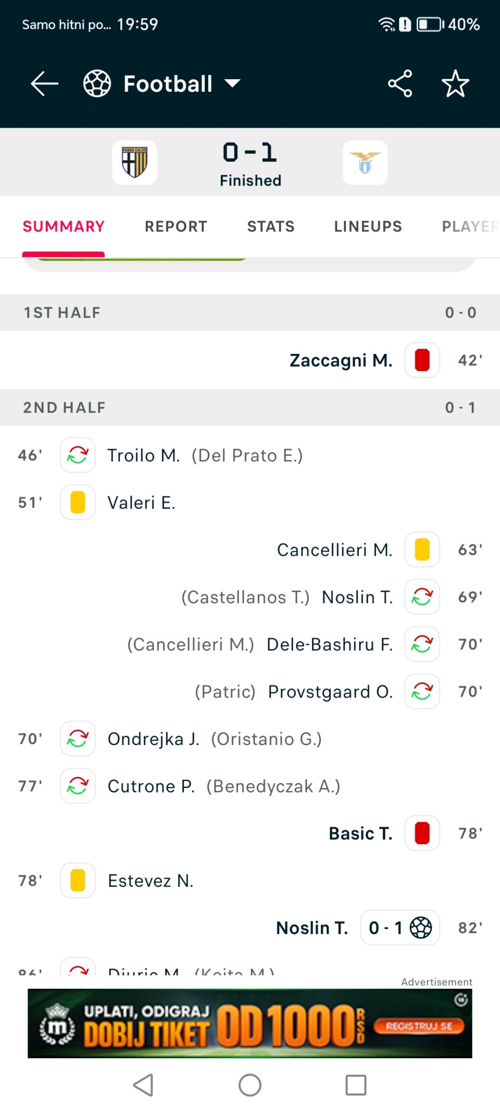Switch to the REPORT tab
Image resolution: width=500 pixels, height=1112 pixels.
(176, 226)
